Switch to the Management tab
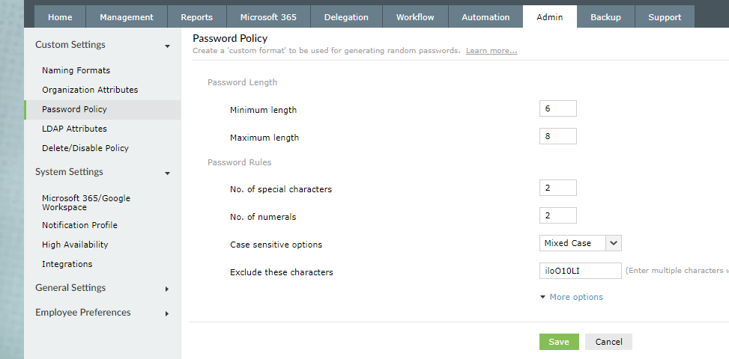The image size is (729, 359). click(126, 17)
